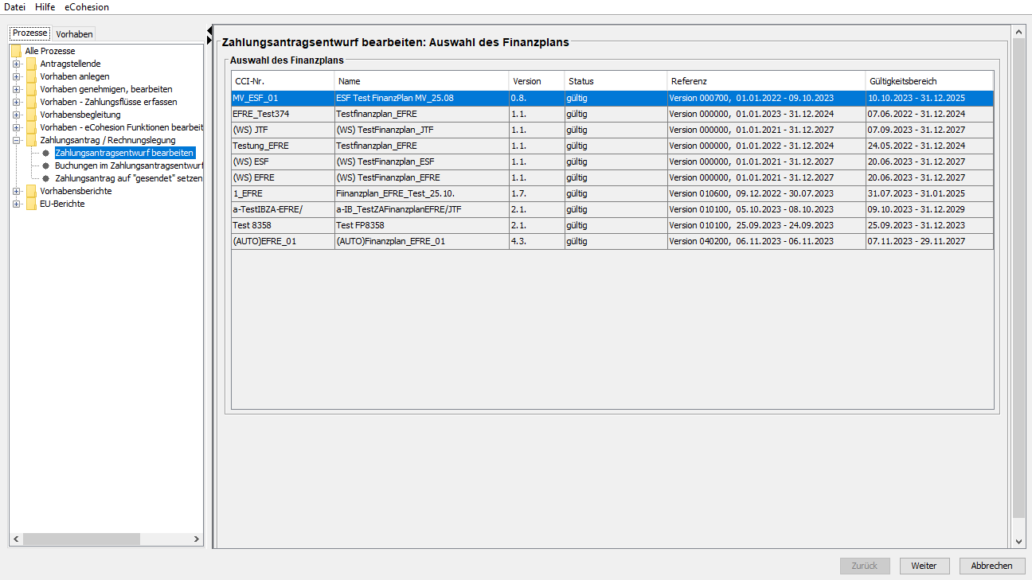Expand the Vorhabensberichte tree node
This screenshot has height=580, width=1032.
pos(16,191)
